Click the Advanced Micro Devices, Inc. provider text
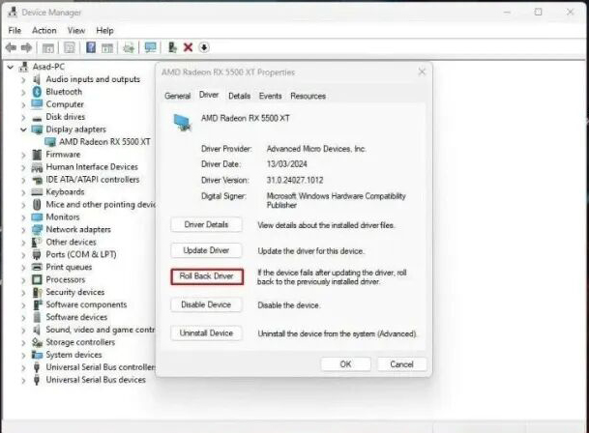 (316, 149)
